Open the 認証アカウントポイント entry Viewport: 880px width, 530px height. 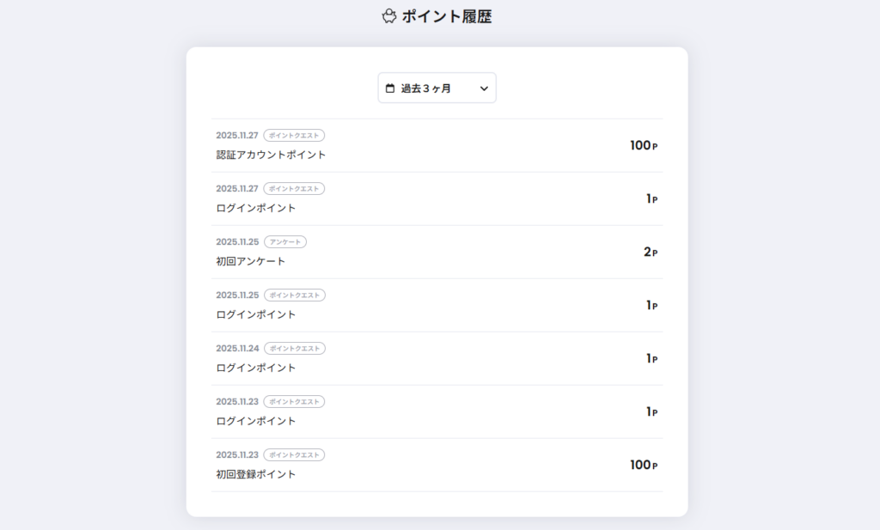pyautogui.click(x=271, y=155)
